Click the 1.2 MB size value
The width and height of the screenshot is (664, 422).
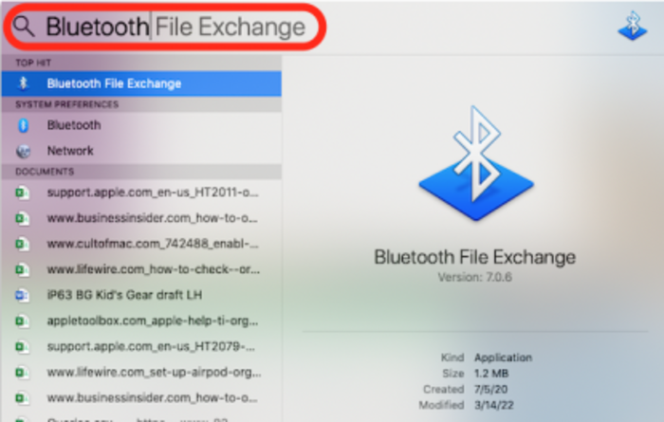pyautogui.click(x=491, y=374)
